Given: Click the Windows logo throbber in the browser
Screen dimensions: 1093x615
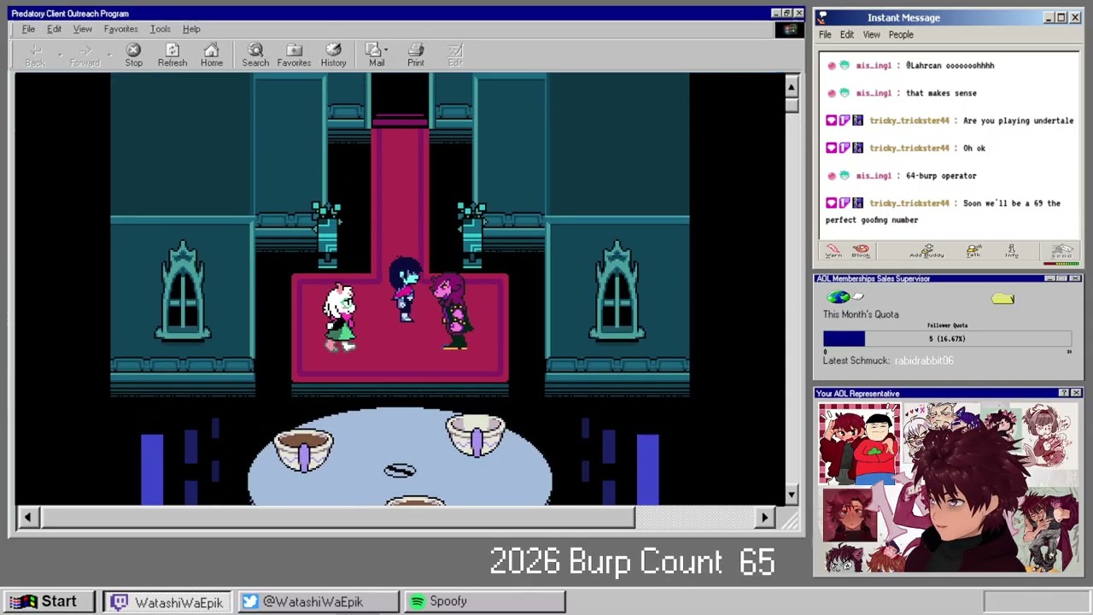Looking at the screenshot, I should tap(790, 29).
